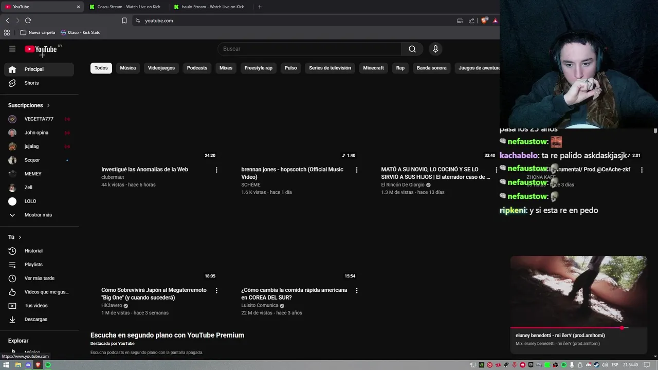Open Shorts in the sidebar
The image size is (658, 370).
tap(39, 83)
